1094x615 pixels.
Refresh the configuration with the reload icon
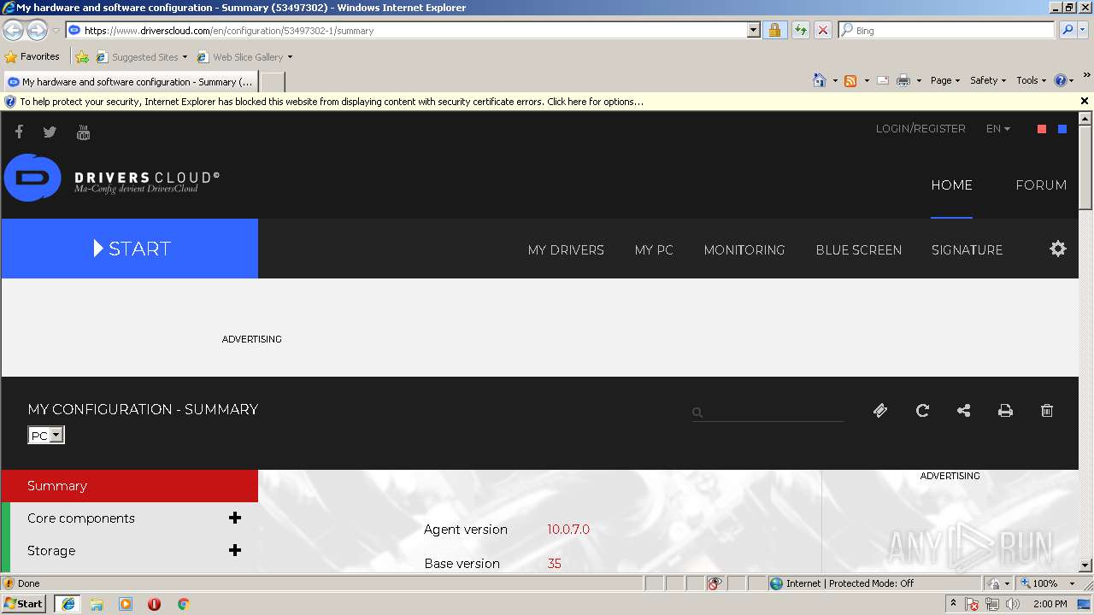pos(922,411)
